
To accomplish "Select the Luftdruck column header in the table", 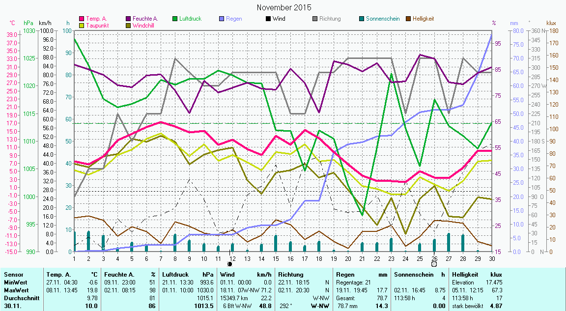I will point(175,274).
